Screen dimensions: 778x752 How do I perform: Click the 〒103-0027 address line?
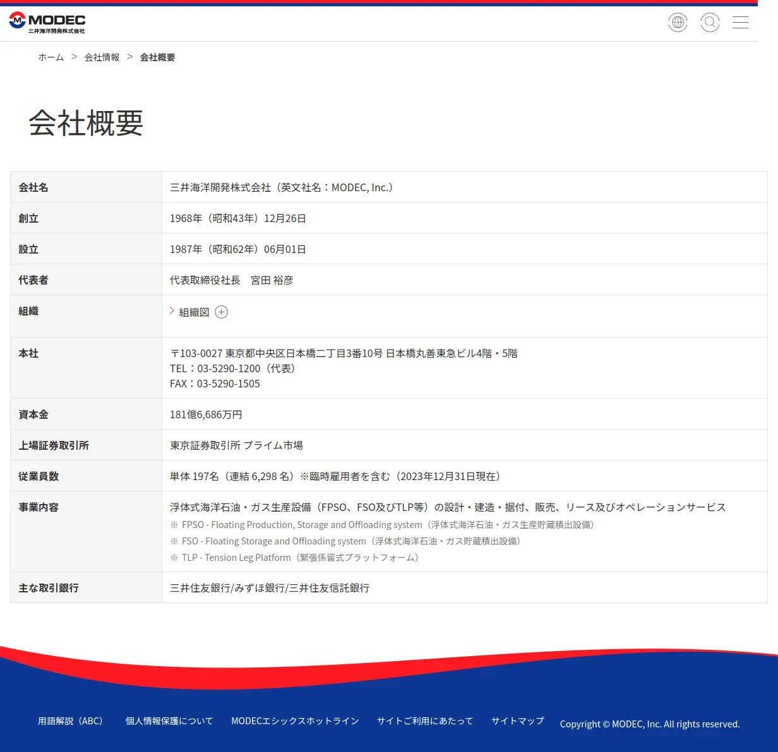point(344,353)
